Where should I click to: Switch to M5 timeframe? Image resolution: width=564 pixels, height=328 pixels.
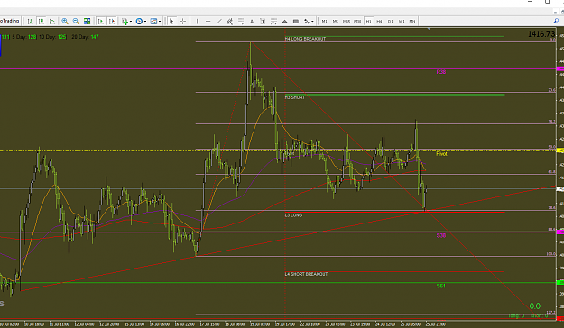click(x=335, y=22)
